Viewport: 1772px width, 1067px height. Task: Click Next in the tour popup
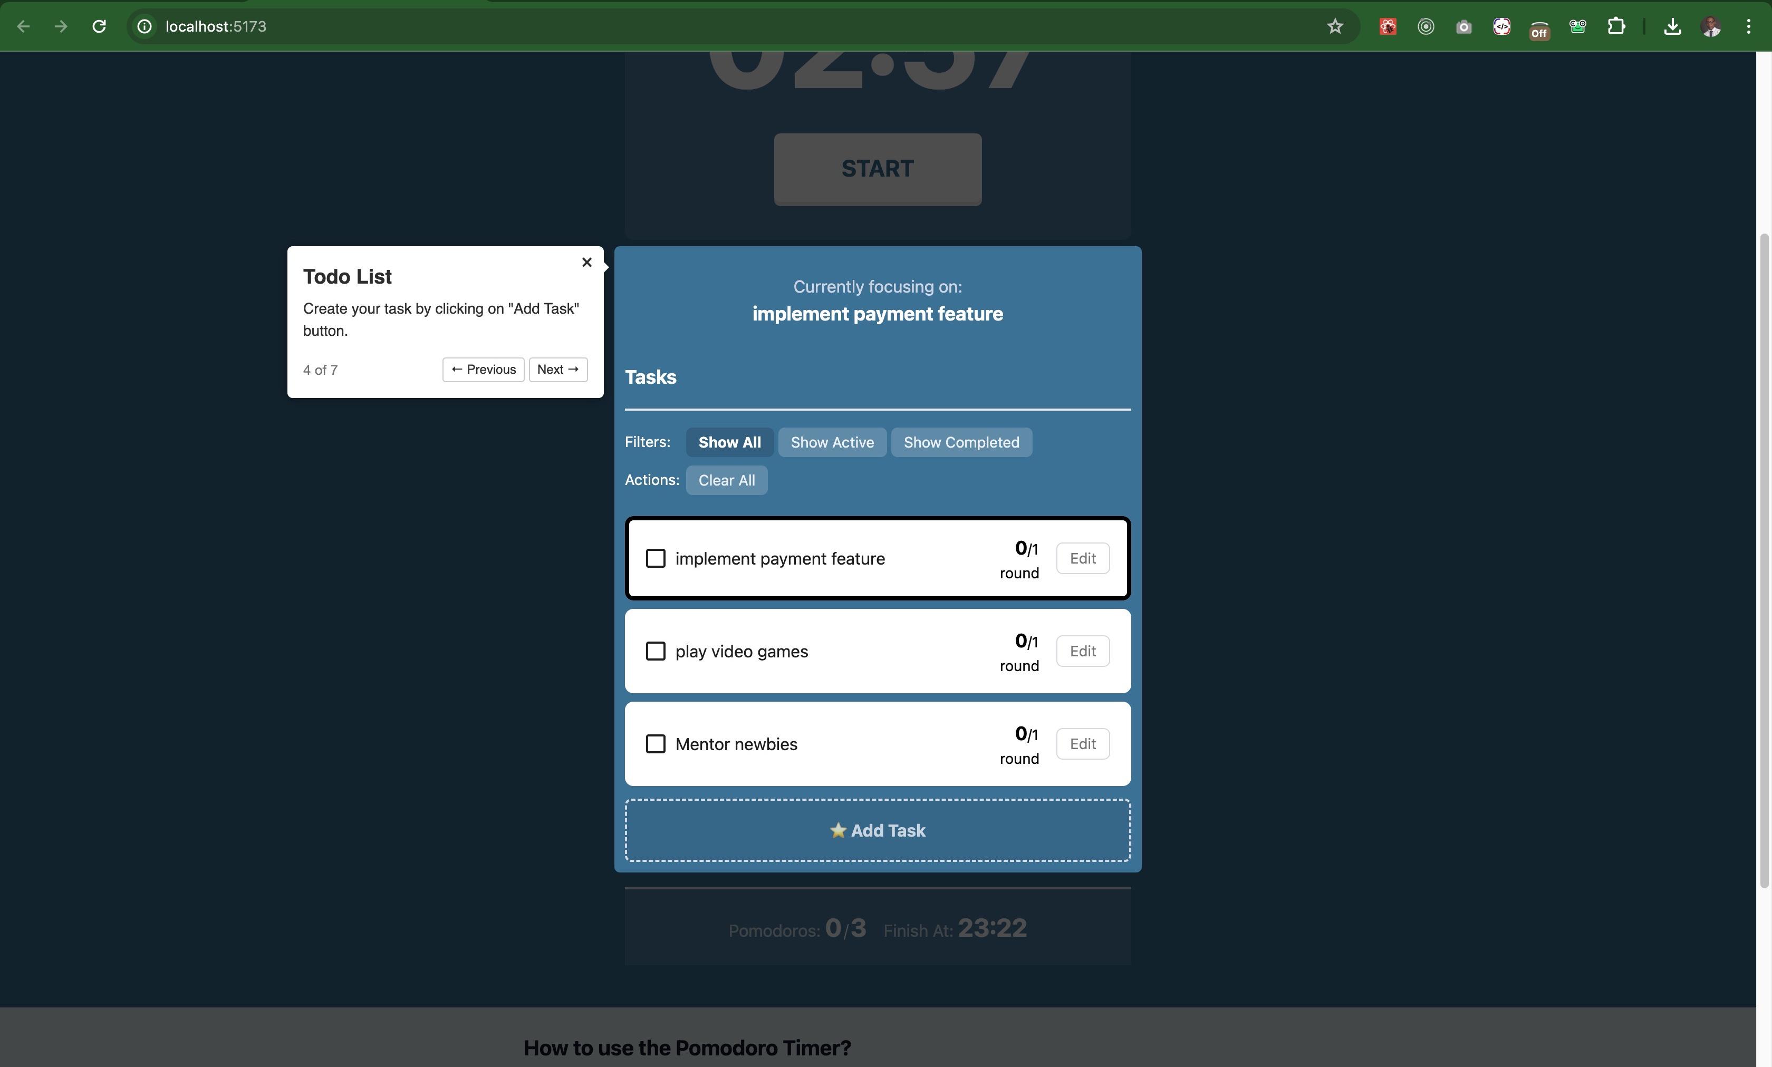point(557,370)
